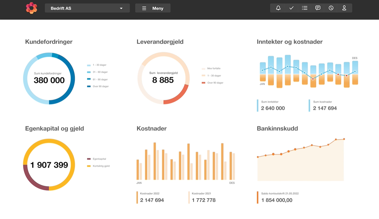Open the chat messages icon
The height and width of the screenshot is (219, 379).
pyautogui.click(x=318, y=8)
